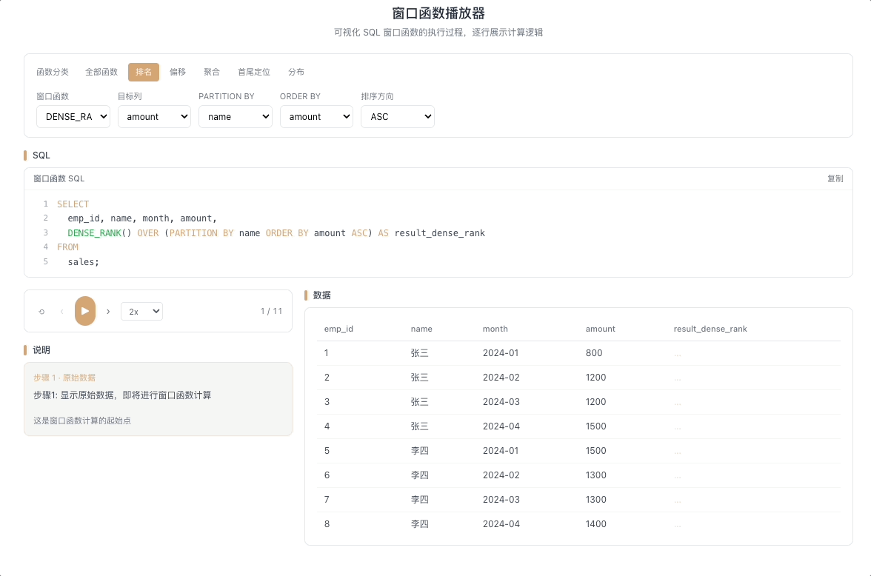Go to previous step arrow

[x=61, y=312]
